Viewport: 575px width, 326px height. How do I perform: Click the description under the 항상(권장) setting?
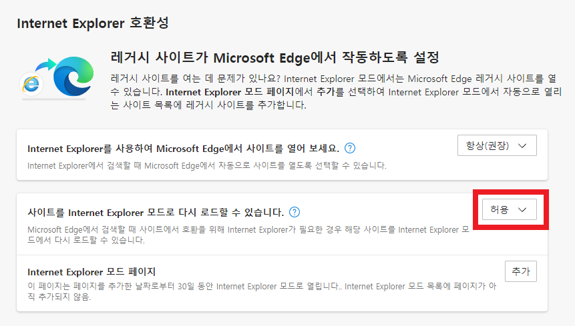point(207,166)
